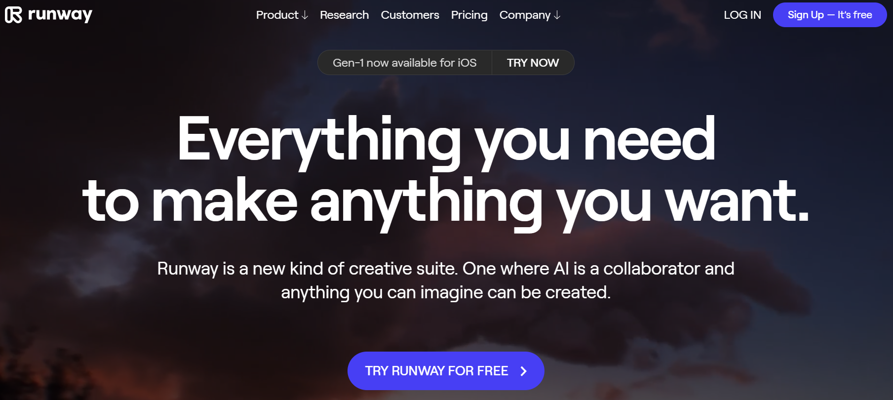Click the Runway R logo icon
This screenshot has height=400, width=893.
[x=13, y=15]
